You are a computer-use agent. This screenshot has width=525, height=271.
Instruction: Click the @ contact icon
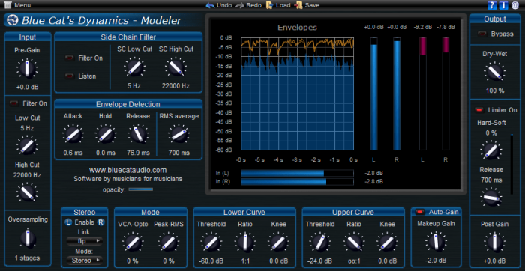pyautogui.click(x=514, y=5)
